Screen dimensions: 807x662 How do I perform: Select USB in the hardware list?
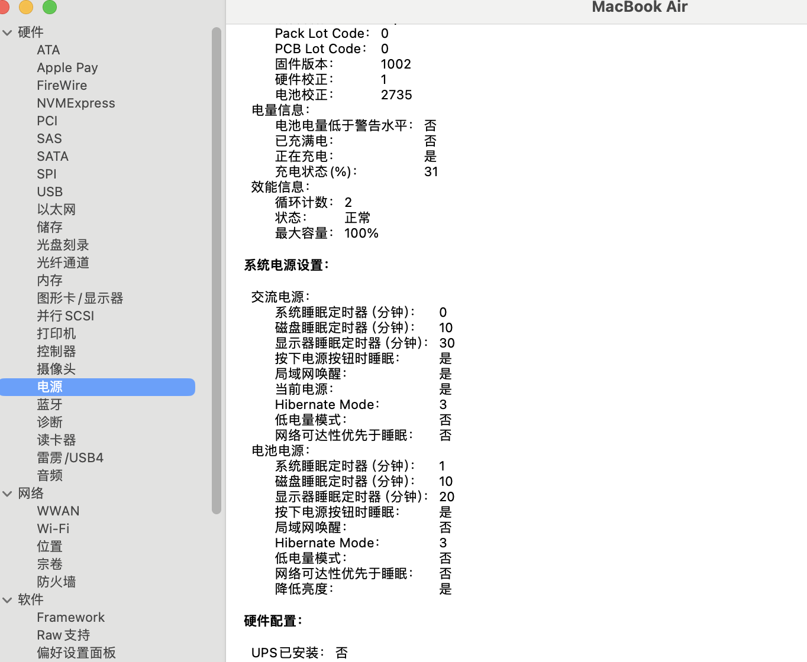50,192
